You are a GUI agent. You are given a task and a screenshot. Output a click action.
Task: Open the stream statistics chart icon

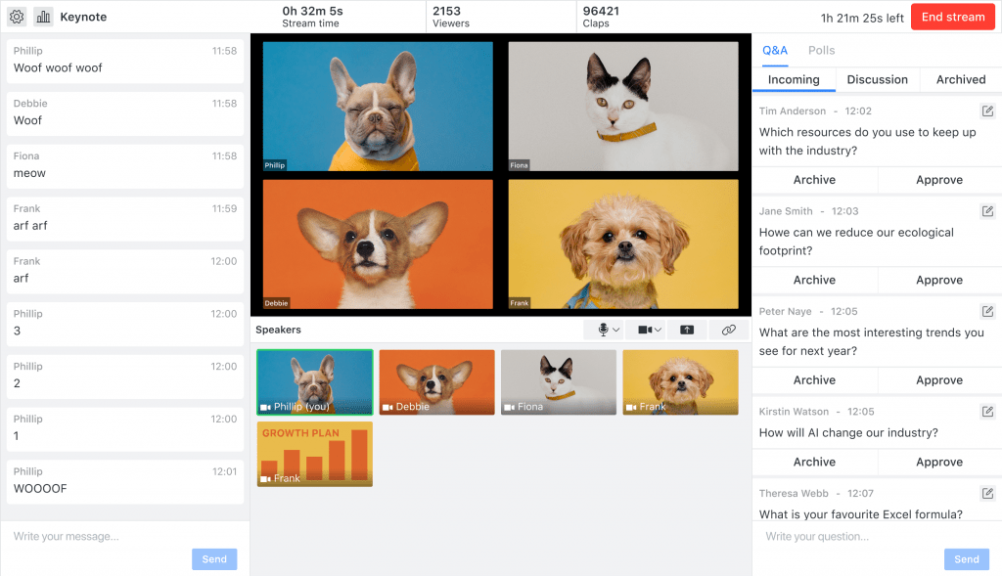[x=43, y=17]
